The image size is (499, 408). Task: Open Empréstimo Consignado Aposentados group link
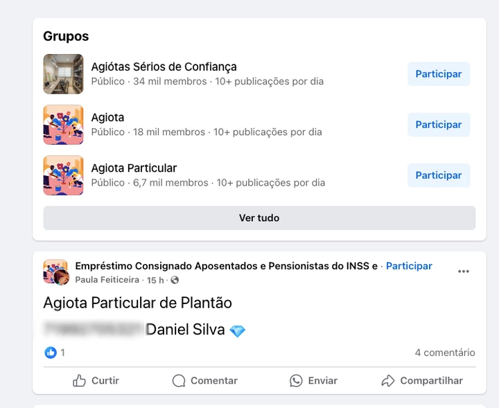tap(226, 266)
